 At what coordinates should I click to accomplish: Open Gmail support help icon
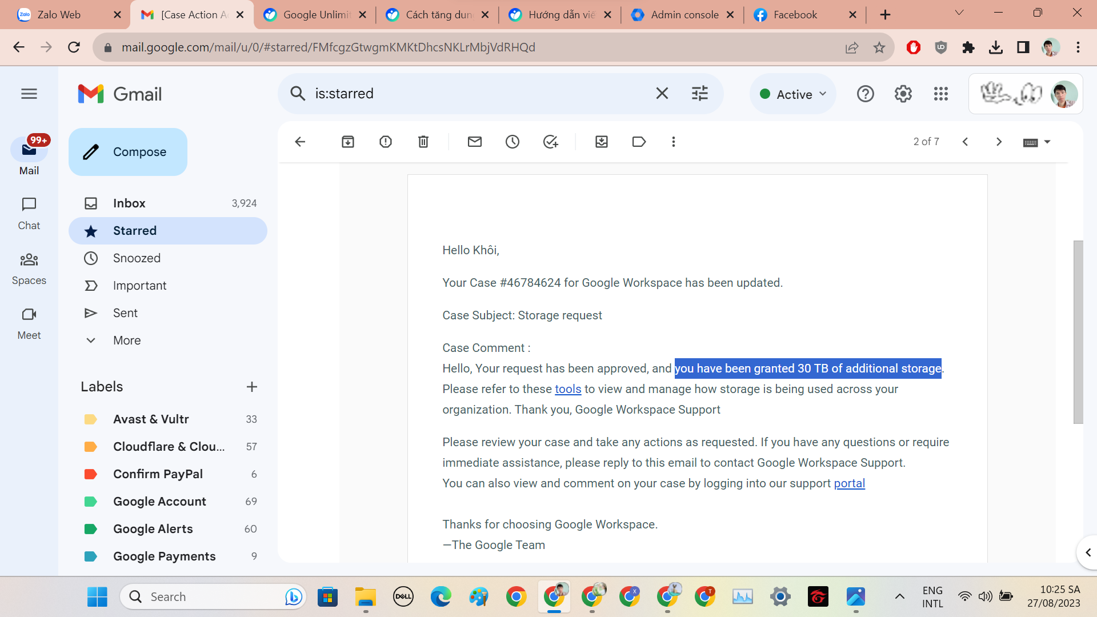click(866, 94)
